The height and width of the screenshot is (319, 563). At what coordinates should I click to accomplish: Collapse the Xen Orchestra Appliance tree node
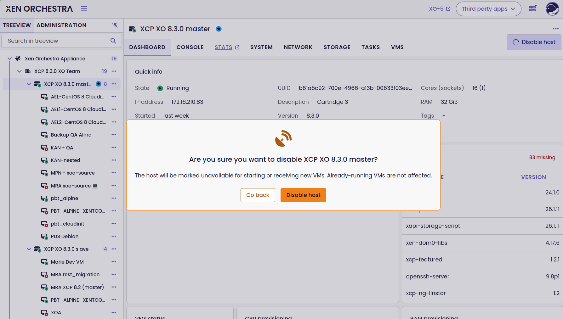tap(10, 59)
